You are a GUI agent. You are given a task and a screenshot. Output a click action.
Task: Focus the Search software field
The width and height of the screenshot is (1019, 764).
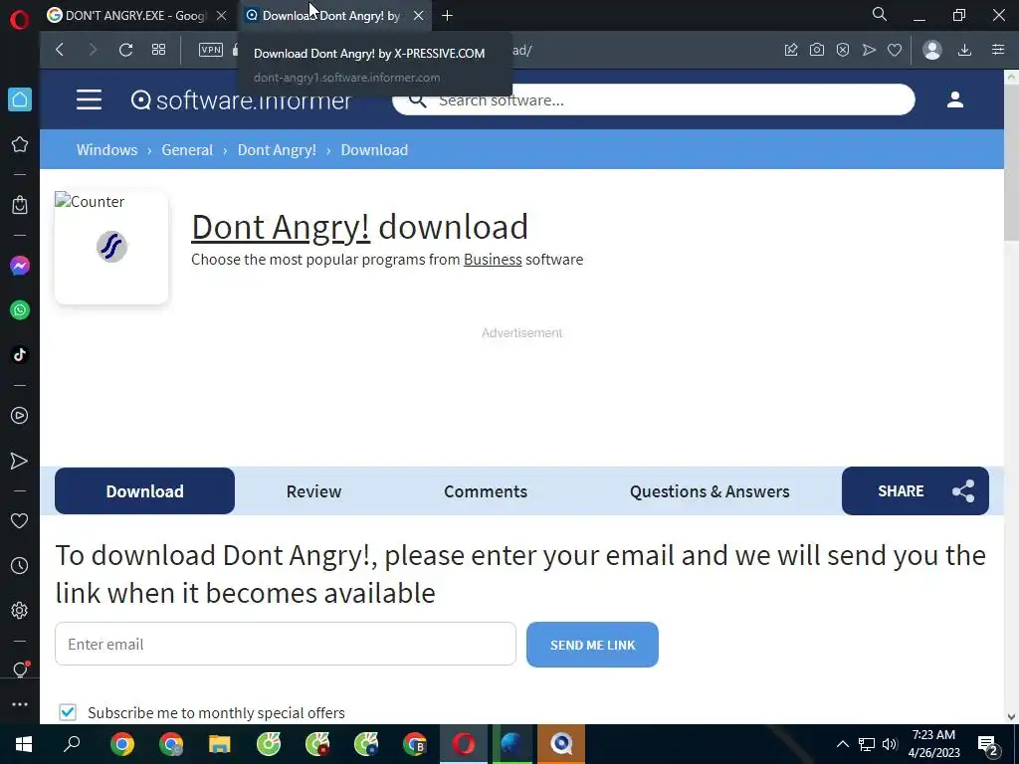click(x=653, y=100)
